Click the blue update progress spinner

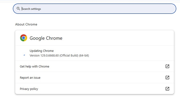24,55
